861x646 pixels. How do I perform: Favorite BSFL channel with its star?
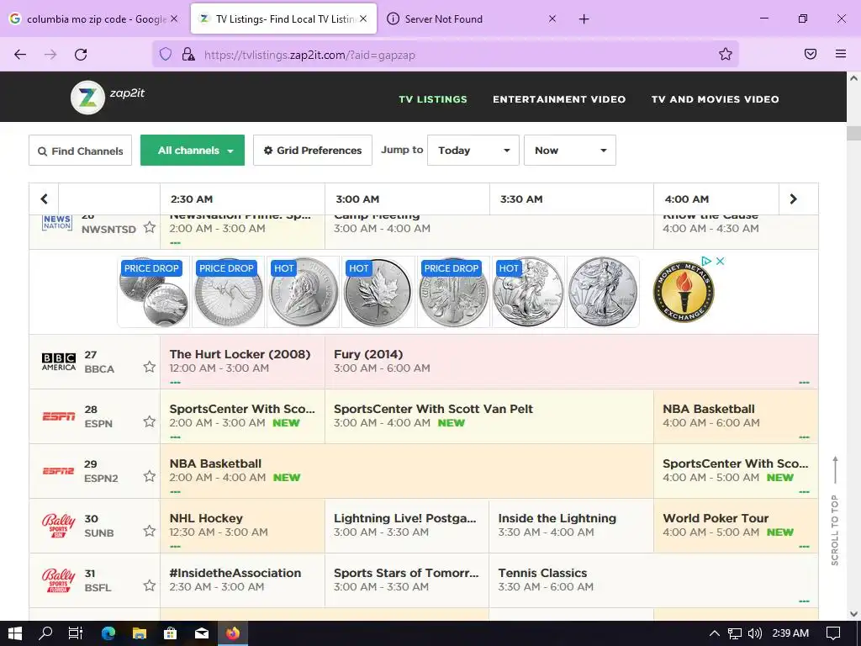(150, 585)
